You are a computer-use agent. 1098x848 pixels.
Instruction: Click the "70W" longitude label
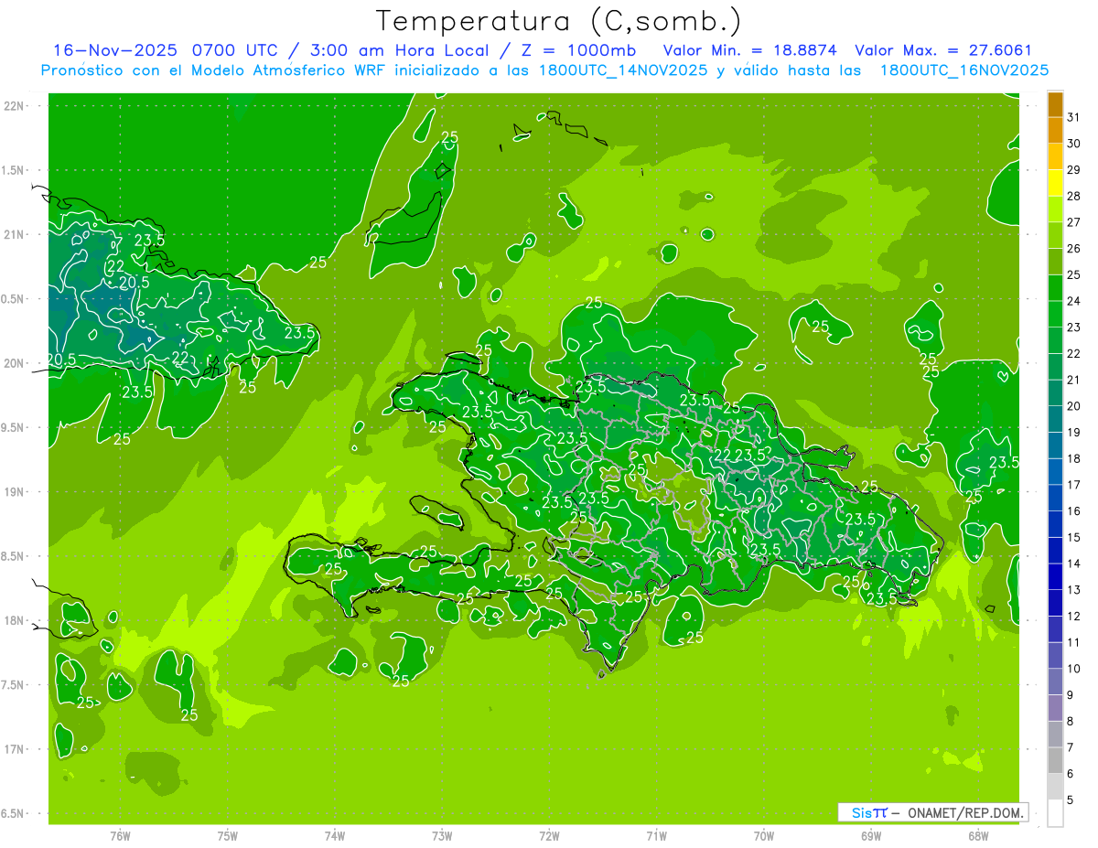tap(763, 836)
